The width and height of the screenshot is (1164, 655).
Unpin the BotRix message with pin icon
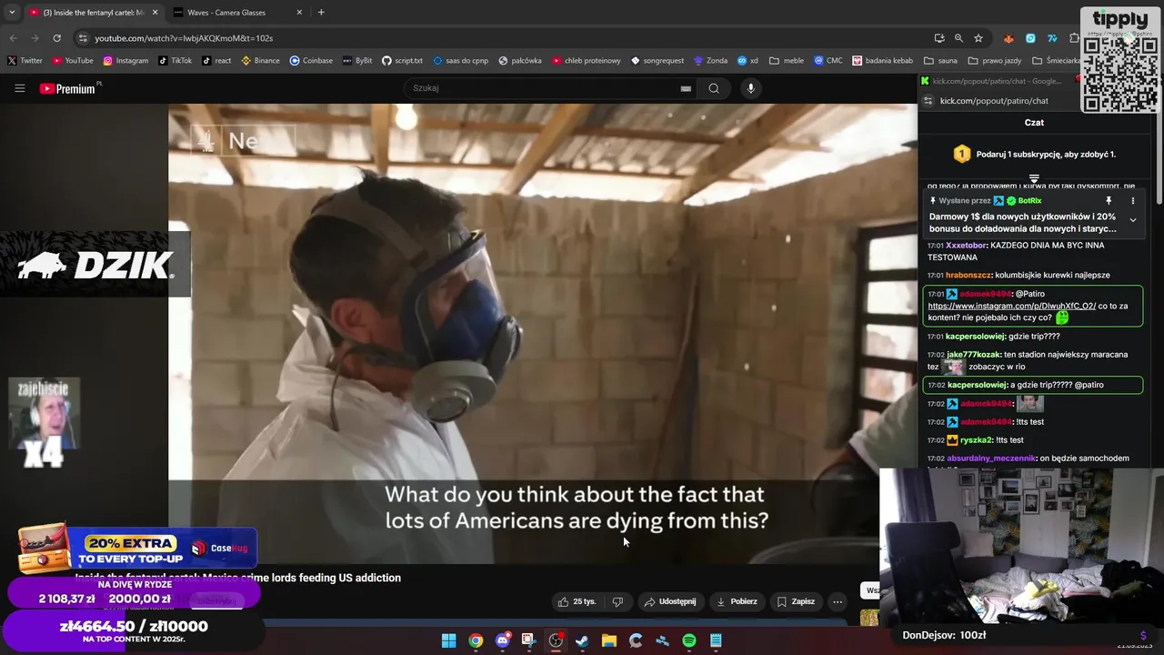click(1109, 201)
